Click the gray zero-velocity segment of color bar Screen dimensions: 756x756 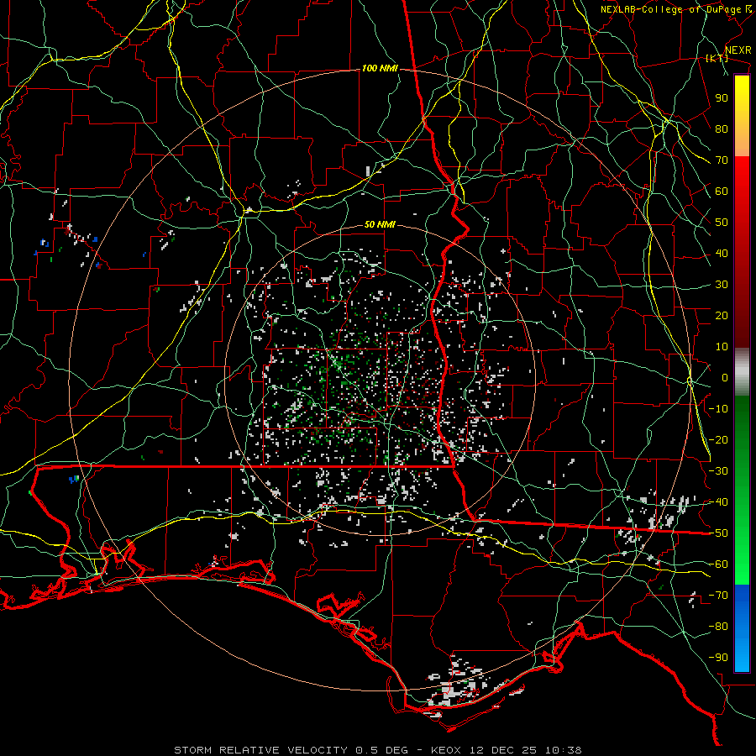[742, 372]
